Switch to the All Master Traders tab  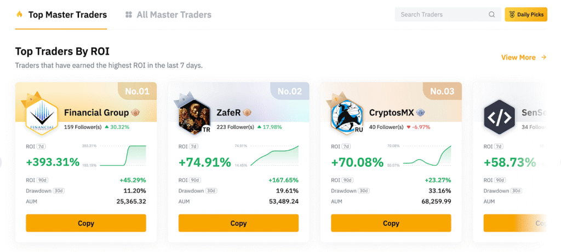tap(174, 15)
